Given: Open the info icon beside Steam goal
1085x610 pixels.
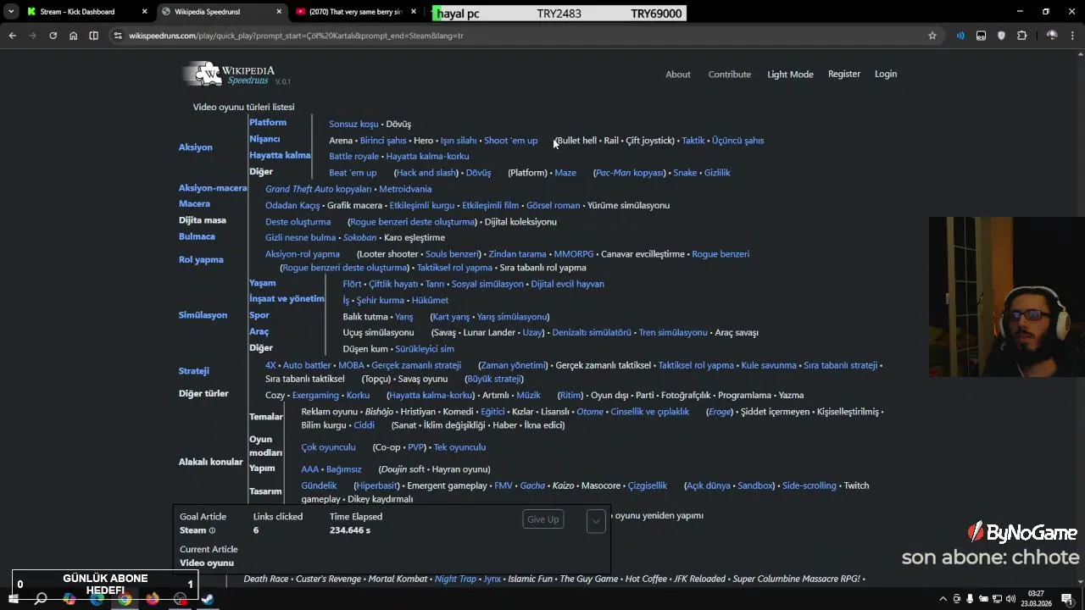Looking at the screenshot, I should [x=212, y=530].
